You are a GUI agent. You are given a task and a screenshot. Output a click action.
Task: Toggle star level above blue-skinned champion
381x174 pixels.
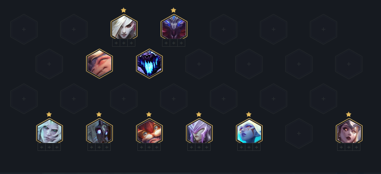point(249,114)
